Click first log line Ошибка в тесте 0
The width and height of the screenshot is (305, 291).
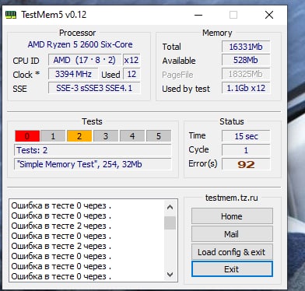[x=61, y=205]
